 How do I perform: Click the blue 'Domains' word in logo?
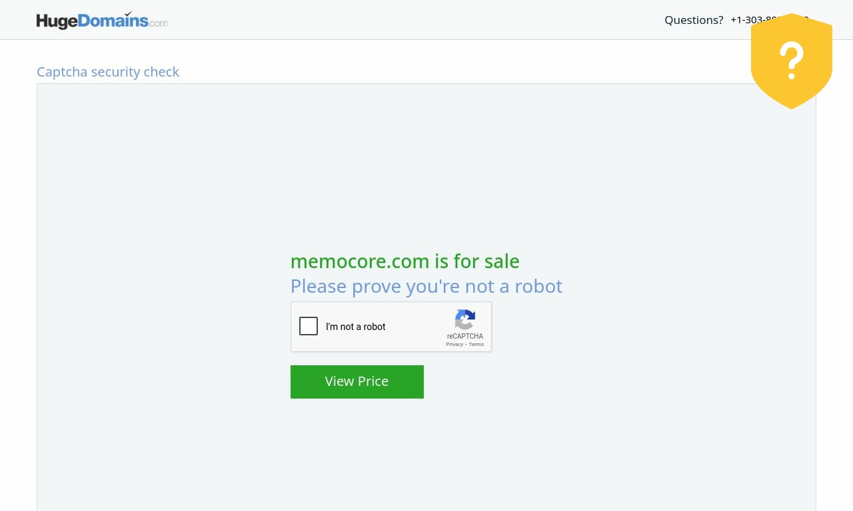pos(113,21)
